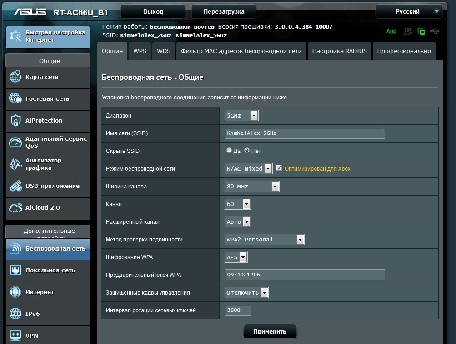The image size is (456, 344).
Task: Expand the 80 MHz channel width dropdown
Action: coord(252,186)
